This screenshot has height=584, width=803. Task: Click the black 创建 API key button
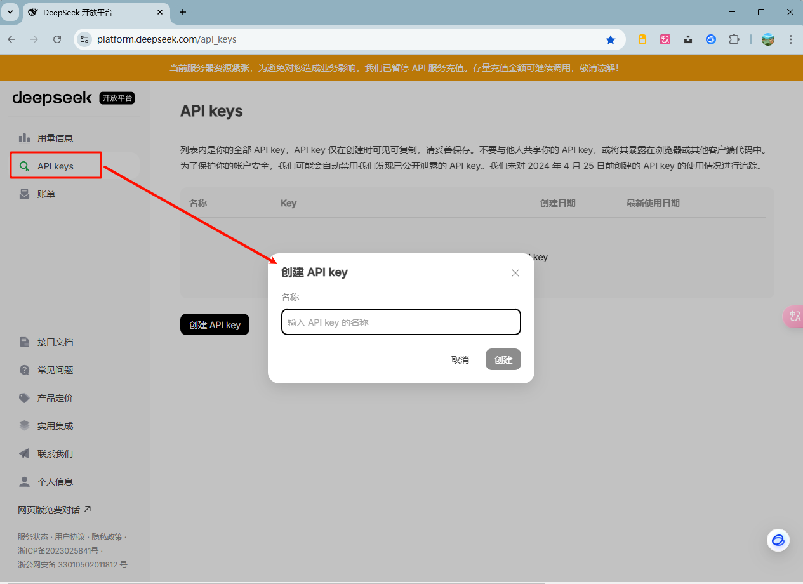pyautogui.click(x=215, y=324)
